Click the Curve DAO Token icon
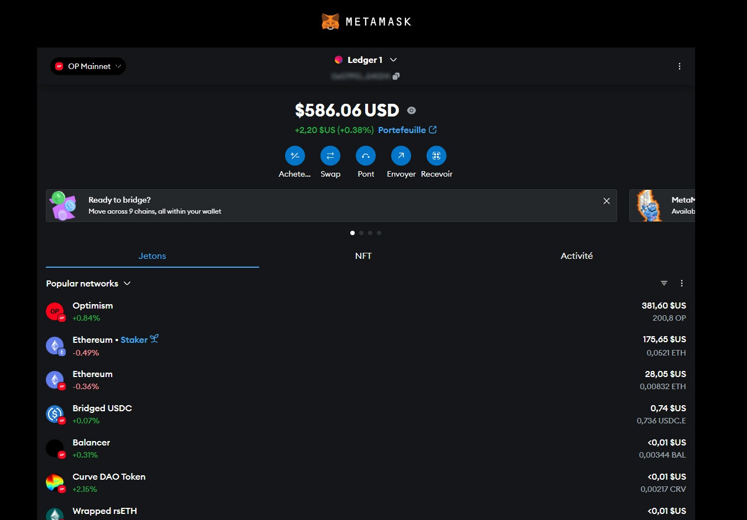This screenshot has height=520, width=747. (55, 483)
